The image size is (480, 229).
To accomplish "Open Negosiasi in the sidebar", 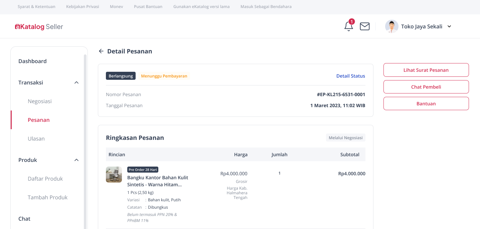I will click(40, 101).
